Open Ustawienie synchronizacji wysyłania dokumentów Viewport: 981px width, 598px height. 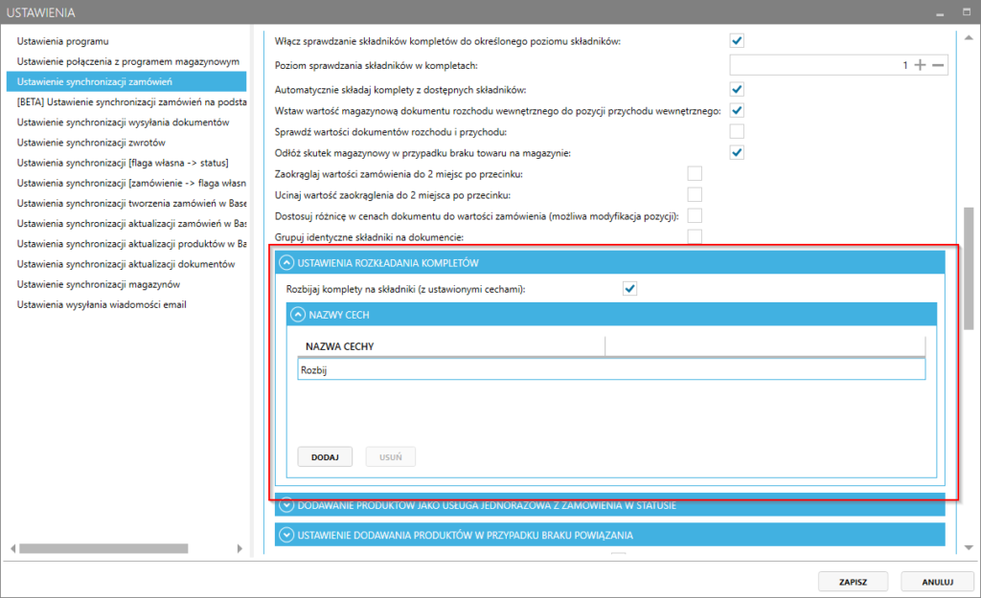point(124,122)
